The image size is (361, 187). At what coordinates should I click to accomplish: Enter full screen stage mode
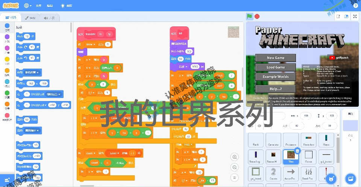point(355,16)
